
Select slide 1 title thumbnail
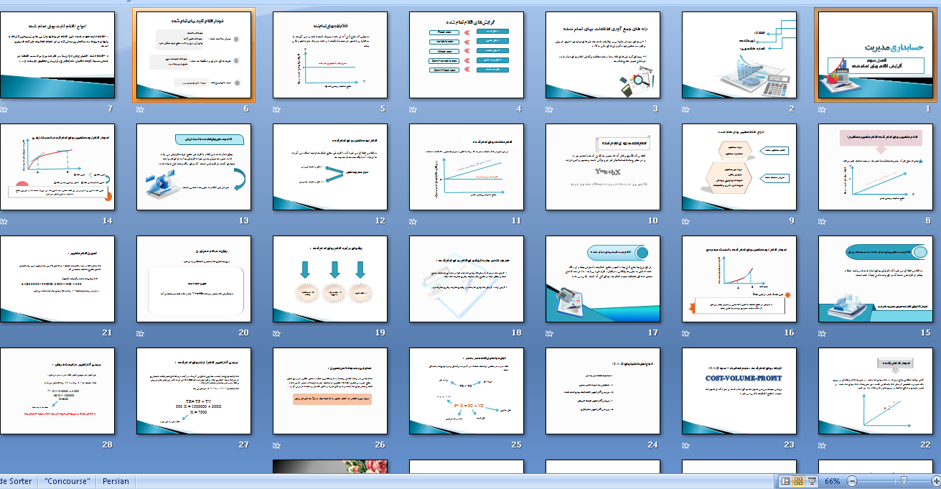tap(875, 55)
